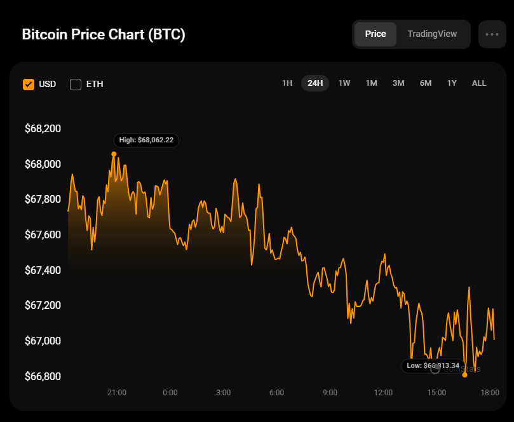
Task: Set timeframe to 1H
Action: [x=287, y=83]
